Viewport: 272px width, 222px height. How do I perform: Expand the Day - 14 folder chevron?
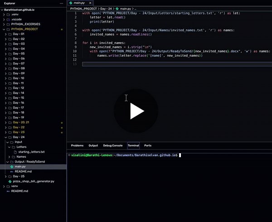[x=5, y=93]
